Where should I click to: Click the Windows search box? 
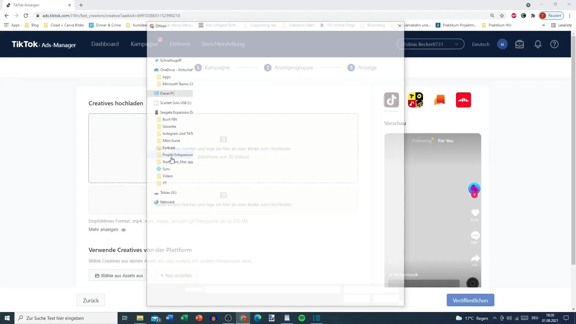click(66, 318)
